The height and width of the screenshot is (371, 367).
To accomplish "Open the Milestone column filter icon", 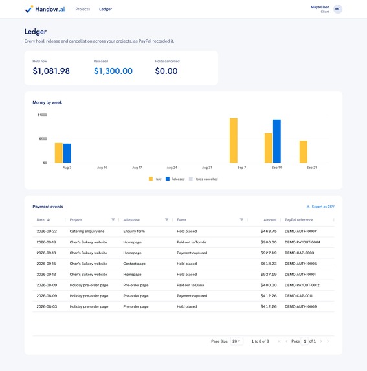I will pyautogui.click(x=166, y=220).
